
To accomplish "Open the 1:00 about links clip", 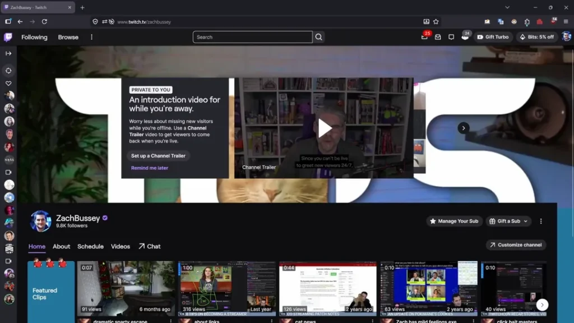I will (227, 289).
